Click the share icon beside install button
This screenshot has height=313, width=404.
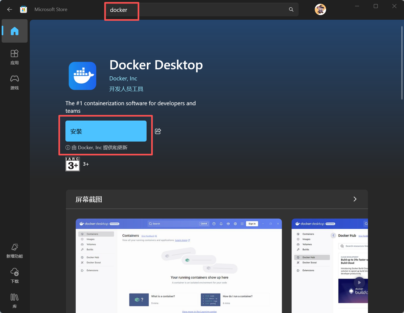(158, 131)
